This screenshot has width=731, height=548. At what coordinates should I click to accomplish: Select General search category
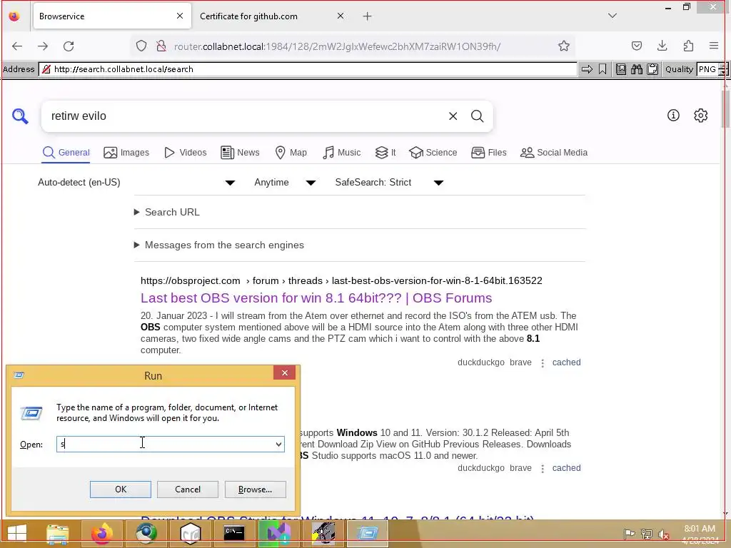(x=66, y=153)
